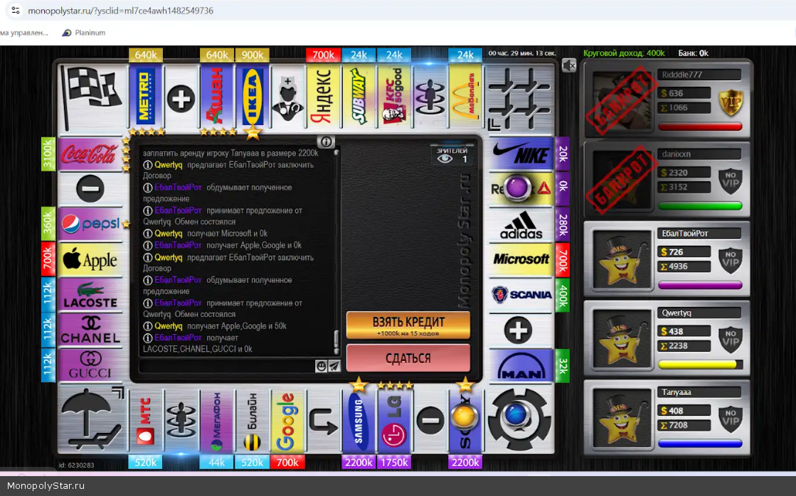Click the casino chip corner cell
796x496 pixels.
pos(519,420)
